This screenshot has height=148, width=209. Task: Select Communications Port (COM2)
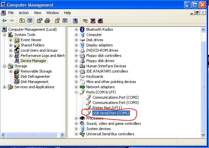115,97
